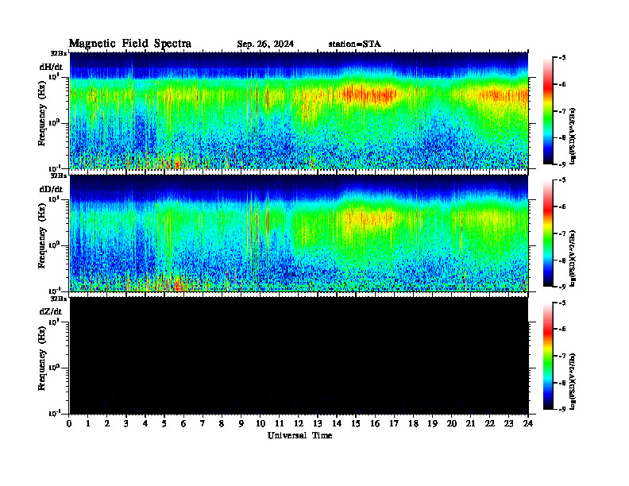Click the "-9" tick on dH/dt color bar
This screenshot has height=486, width=629.
click(562, 164)
